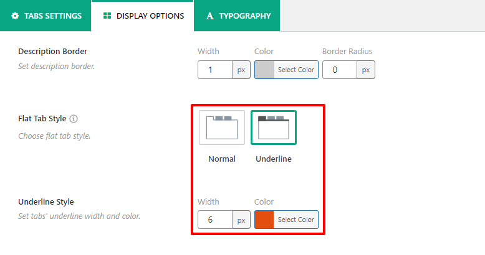The width and height of the screenshot is (485, 255).
Task: Click the px unit beside Border Radius
Action: click(x=366, y=70)
